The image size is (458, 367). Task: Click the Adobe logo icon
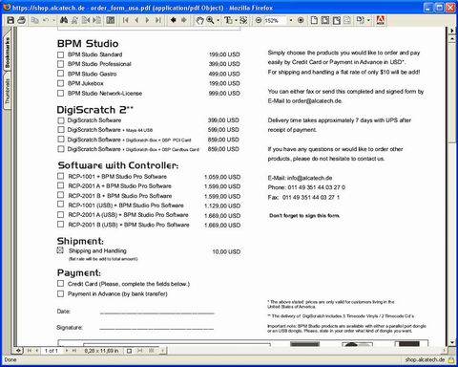[x=381, y=20]
